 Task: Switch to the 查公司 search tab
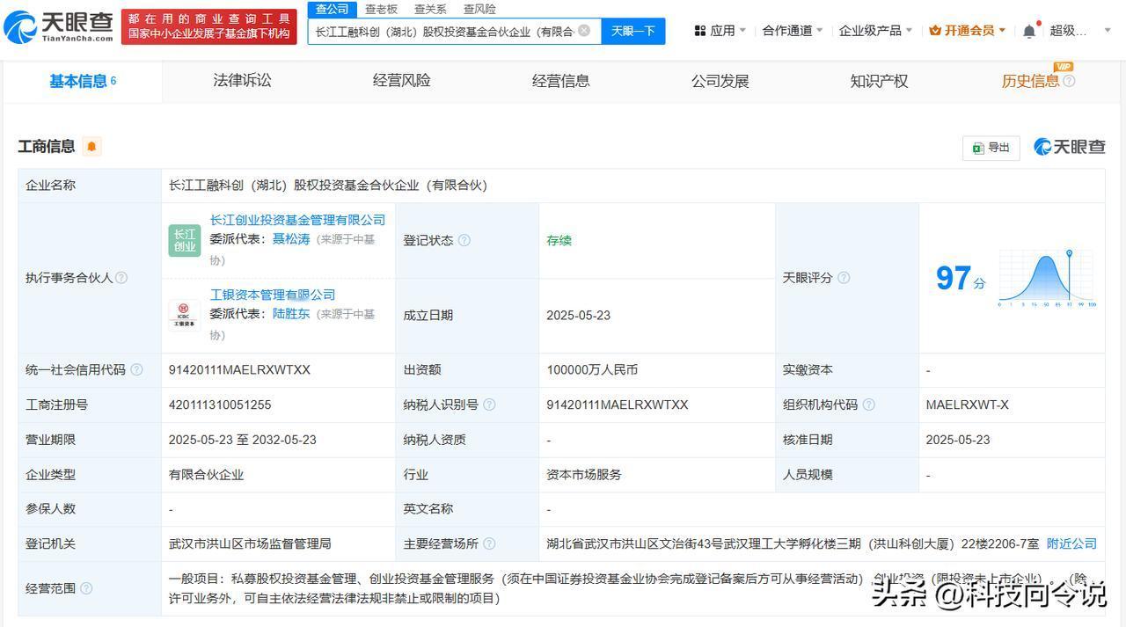click(x=332, y=9)
